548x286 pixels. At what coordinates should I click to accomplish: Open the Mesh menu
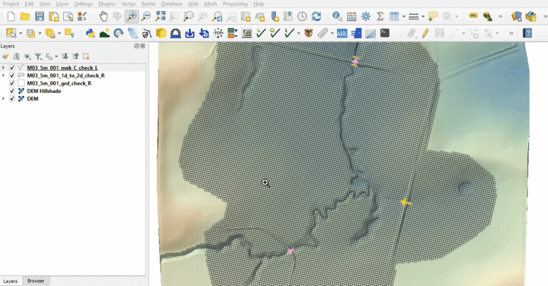pyautogui.click(x=210, y=4)
